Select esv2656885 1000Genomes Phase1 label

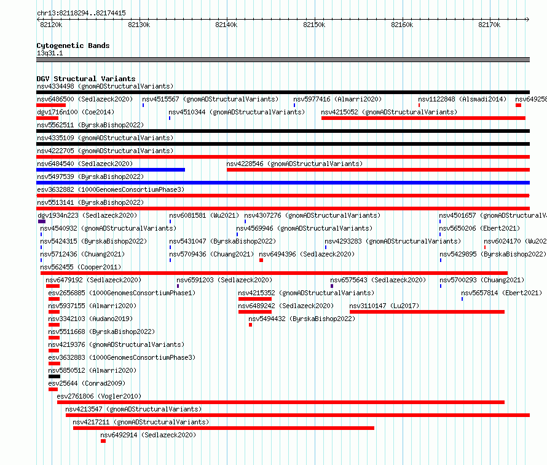(122, 293)
